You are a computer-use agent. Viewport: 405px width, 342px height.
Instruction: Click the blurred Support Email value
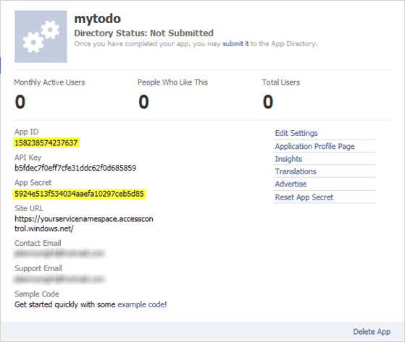59,279
